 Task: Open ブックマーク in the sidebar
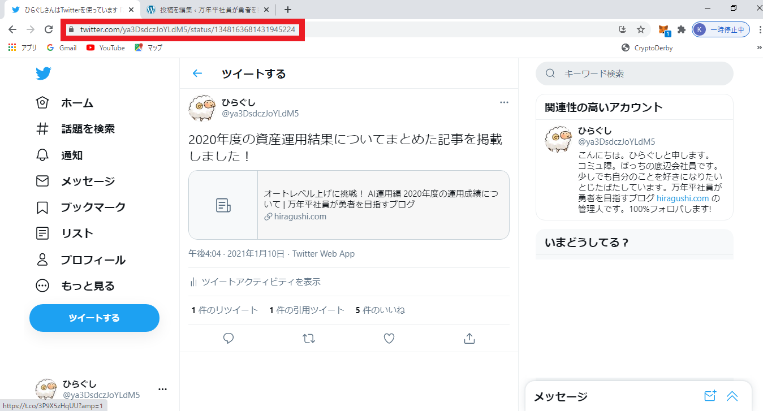coord(81,207)
